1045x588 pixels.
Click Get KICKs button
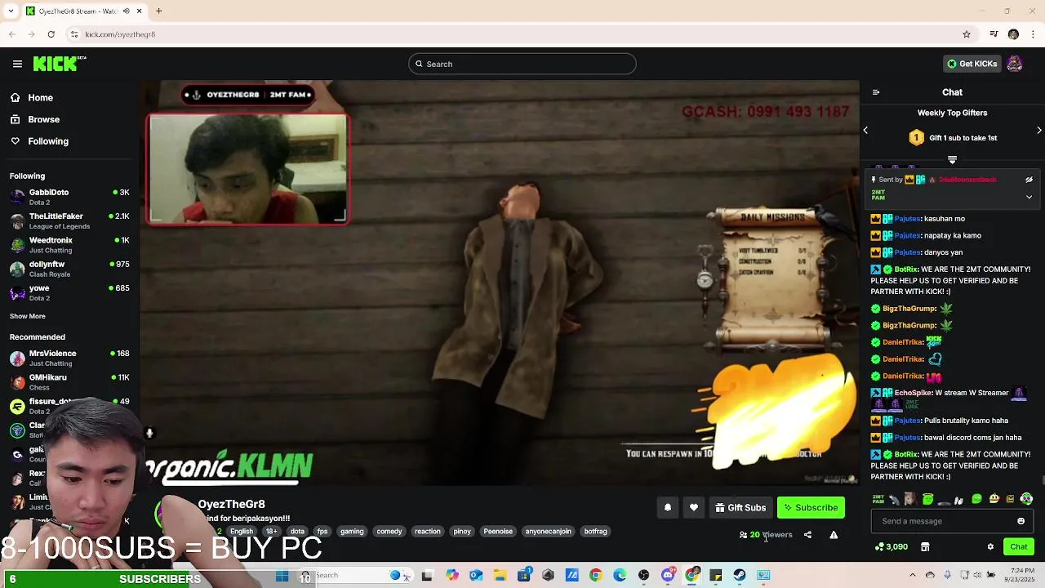click(x=972, y=64)
